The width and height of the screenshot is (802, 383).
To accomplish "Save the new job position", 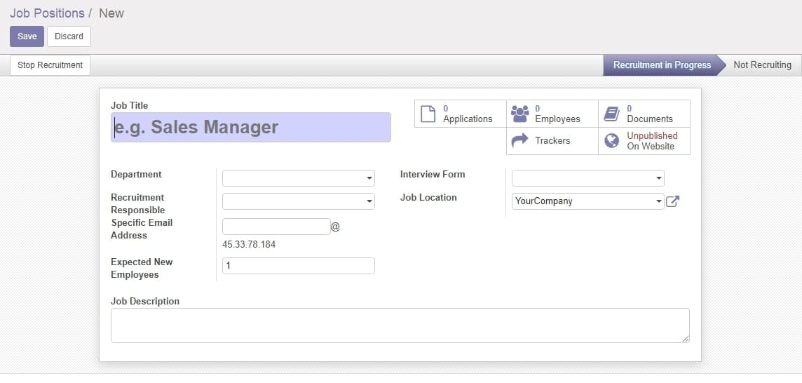I will click(27, 36).
